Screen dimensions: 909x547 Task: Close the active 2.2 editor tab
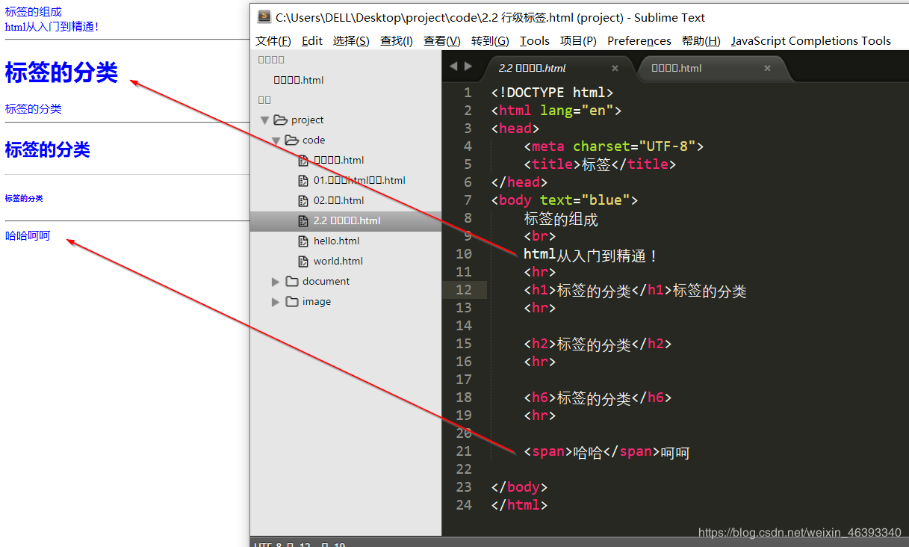615,68
